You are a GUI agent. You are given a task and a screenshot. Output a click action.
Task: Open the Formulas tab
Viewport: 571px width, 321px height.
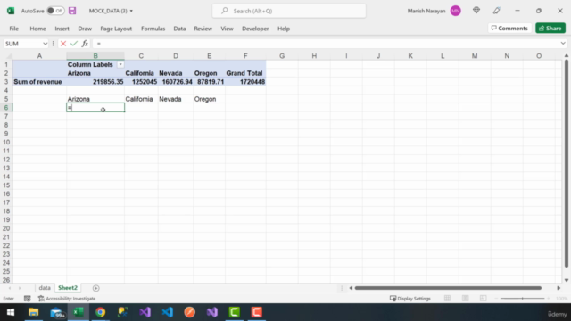[153, 29]
